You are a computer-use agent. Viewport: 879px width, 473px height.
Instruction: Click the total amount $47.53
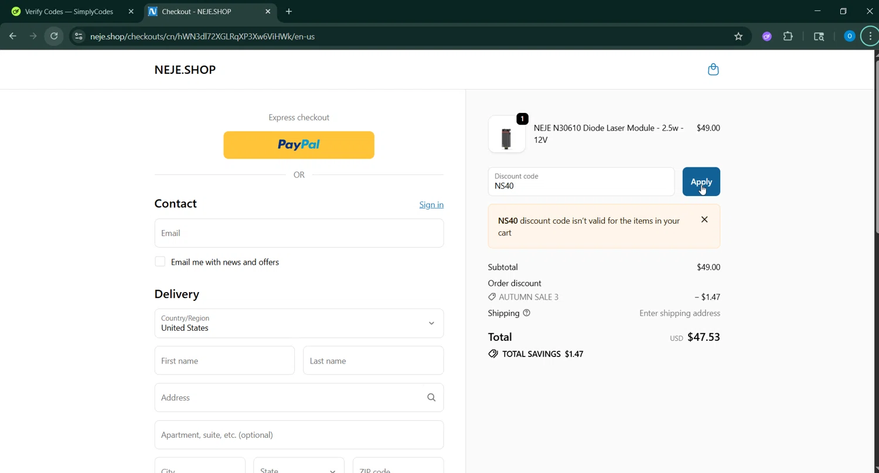click(x=703, y=337)
